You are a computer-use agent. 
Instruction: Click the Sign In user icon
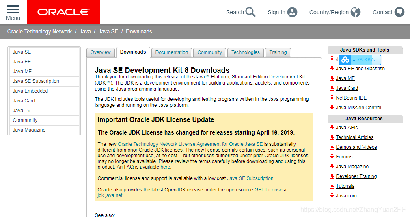coord(292,12)
